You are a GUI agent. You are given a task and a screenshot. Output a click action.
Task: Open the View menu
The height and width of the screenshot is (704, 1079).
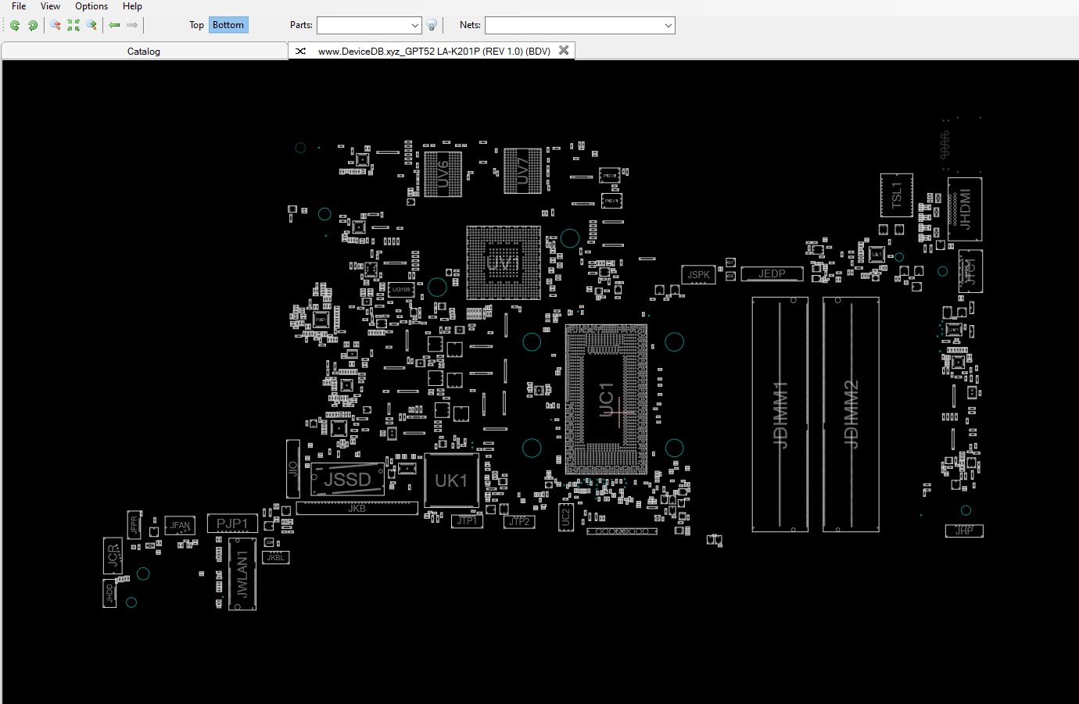(x=50, y=6)
